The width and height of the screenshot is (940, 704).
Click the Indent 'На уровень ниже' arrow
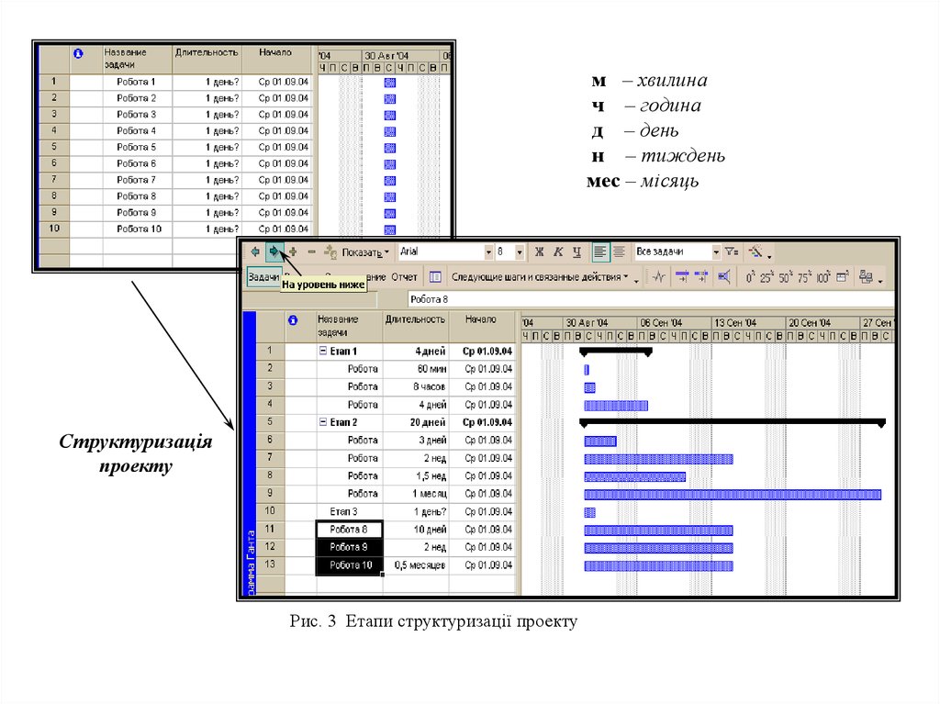(x=274, y=251)
